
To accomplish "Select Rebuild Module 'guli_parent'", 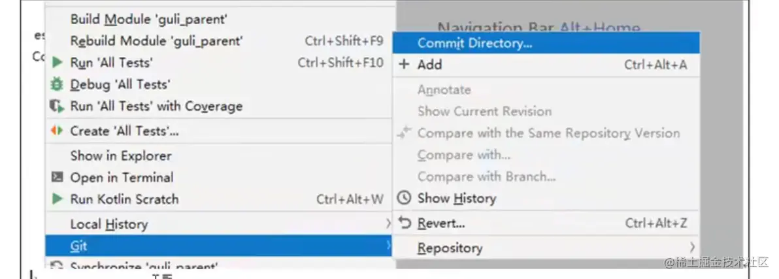I will point(157,41).
